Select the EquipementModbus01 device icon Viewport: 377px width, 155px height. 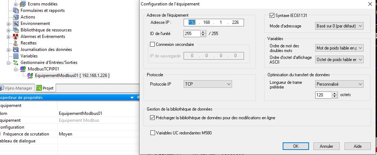pos(30,76)
